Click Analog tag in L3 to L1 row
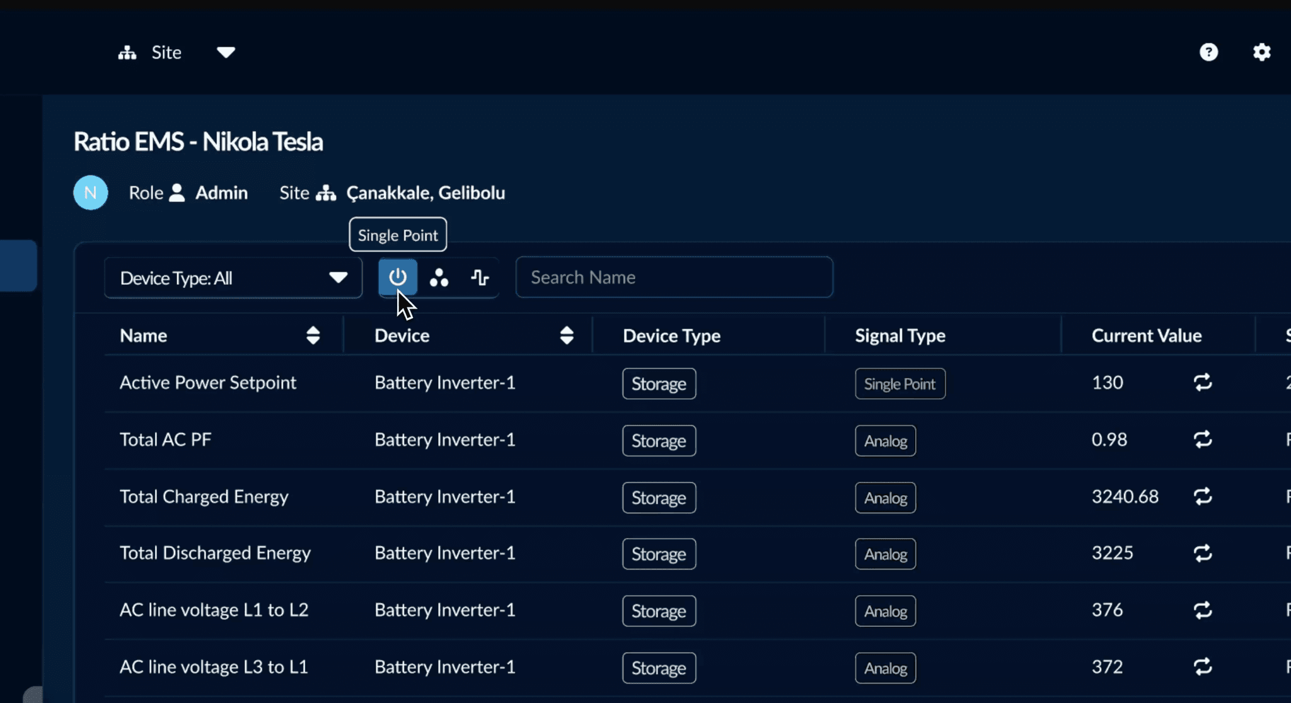Image resolution: width=1291 pixels, height=703 pixels. click(885, 668)
